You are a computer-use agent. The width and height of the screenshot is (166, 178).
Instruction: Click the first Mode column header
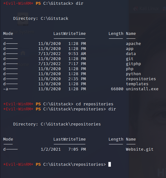point(8,34)
